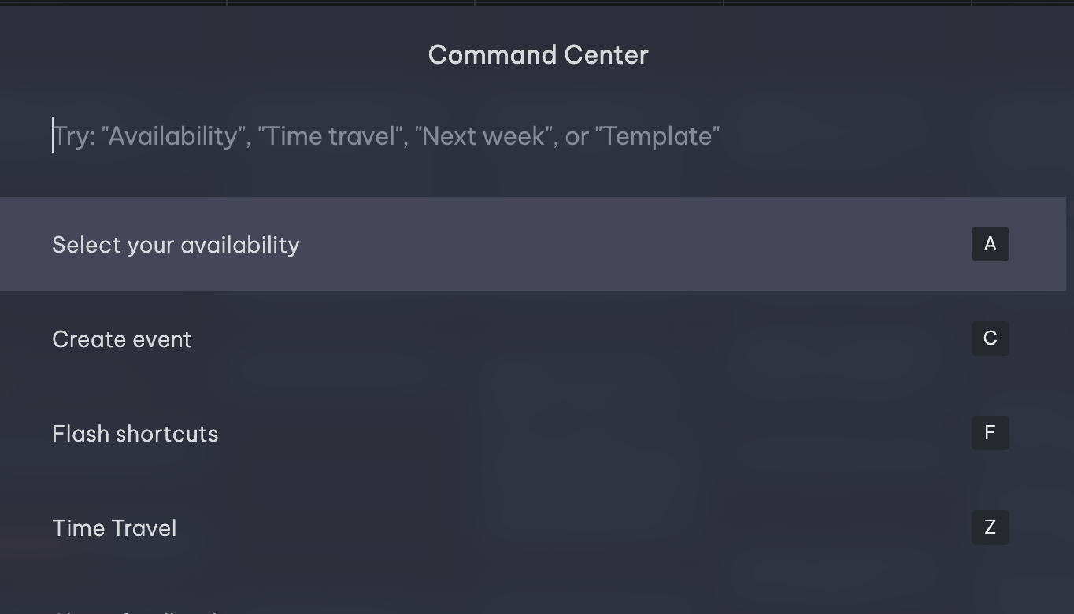Click the "F" shortcut badge for Flash shortcuts
The height and width of the screenshot is (614, 1074).
990,433
